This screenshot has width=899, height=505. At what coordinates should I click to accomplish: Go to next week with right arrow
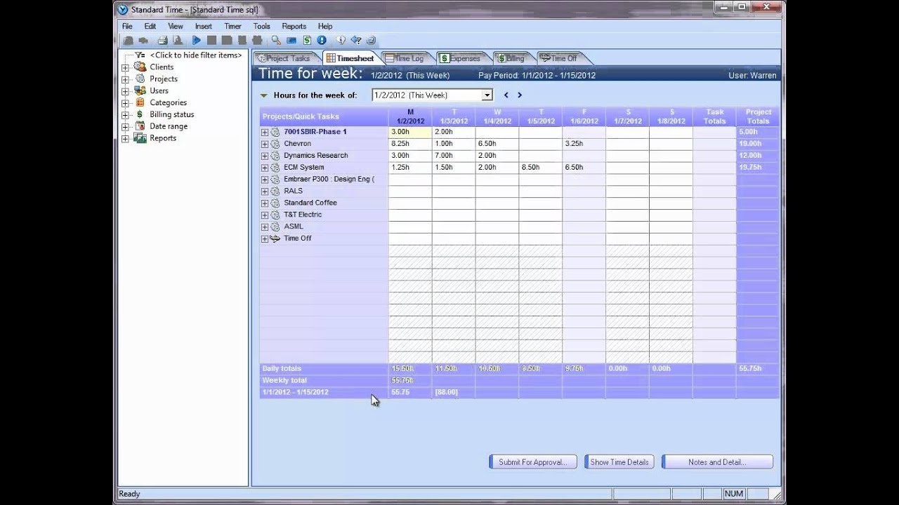click(x=520, y=95)
